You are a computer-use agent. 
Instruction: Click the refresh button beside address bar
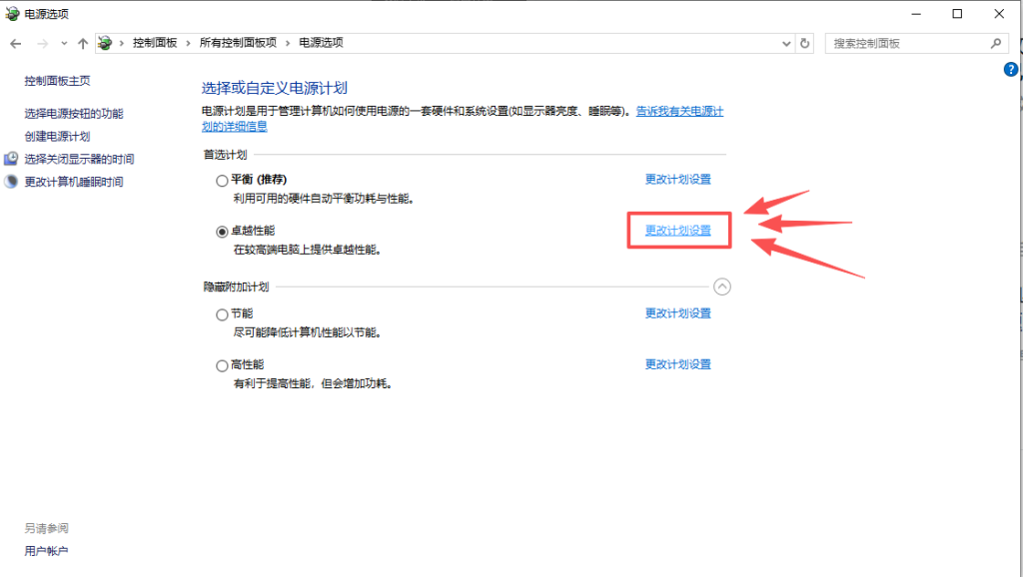click(x=805, y=44)
